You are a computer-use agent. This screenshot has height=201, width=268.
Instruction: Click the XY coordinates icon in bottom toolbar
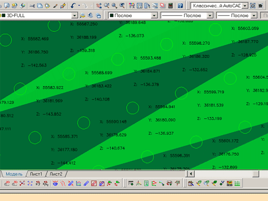(37, 183)
